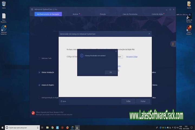Open the notification center icon
The width and height of the screenshot is (195, 130).
point(192,128)
